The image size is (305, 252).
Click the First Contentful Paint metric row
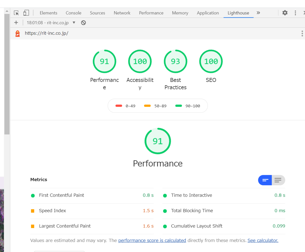click(x=92, y=195)
